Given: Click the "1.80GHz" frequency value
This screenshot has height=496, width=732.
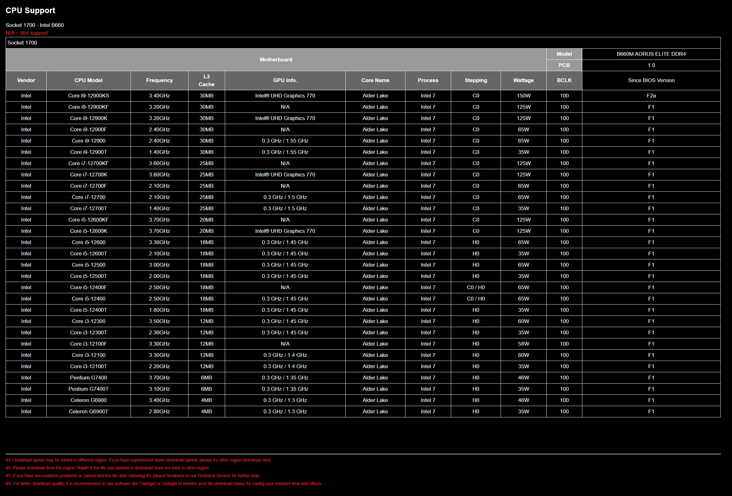Looking at the screenshot, I should coord(159,310).
